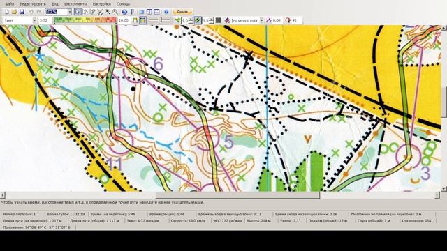Click the dark mask color swatch

click(218, 20)
